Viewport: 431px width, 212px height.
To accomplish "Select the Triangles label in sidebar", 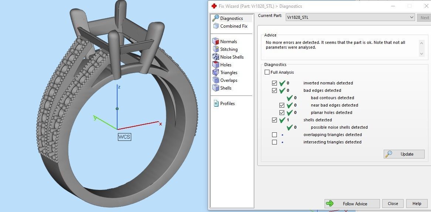I will click(x=229, y=73).
